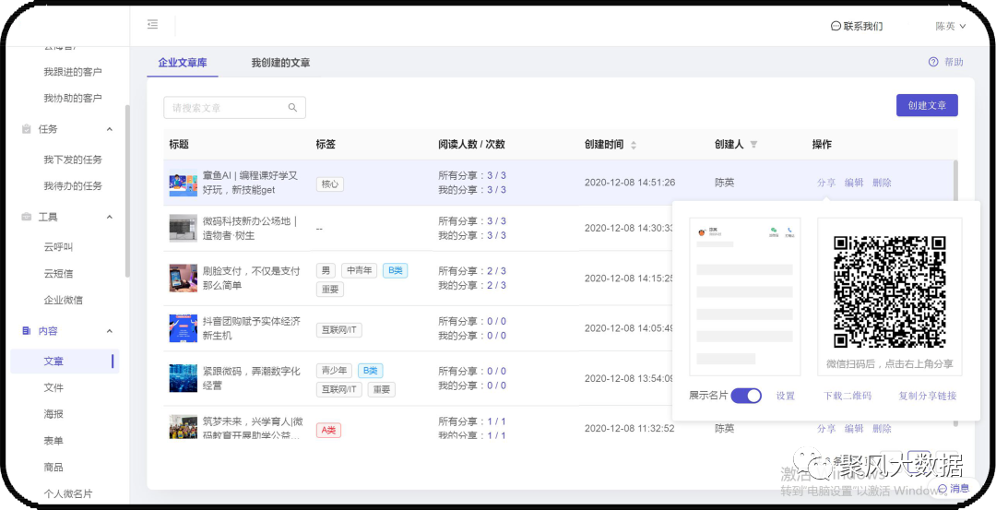The image size is (996, 510).
Task: Open the 章鱼AI article thumbnail
Action: (x=183, y=184)
